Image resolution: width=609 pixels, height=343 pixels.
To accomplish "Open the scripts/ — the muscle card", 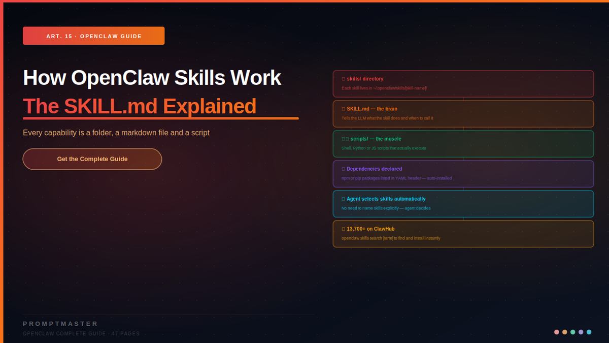I will pyautogui.click(x=463, y=144).
